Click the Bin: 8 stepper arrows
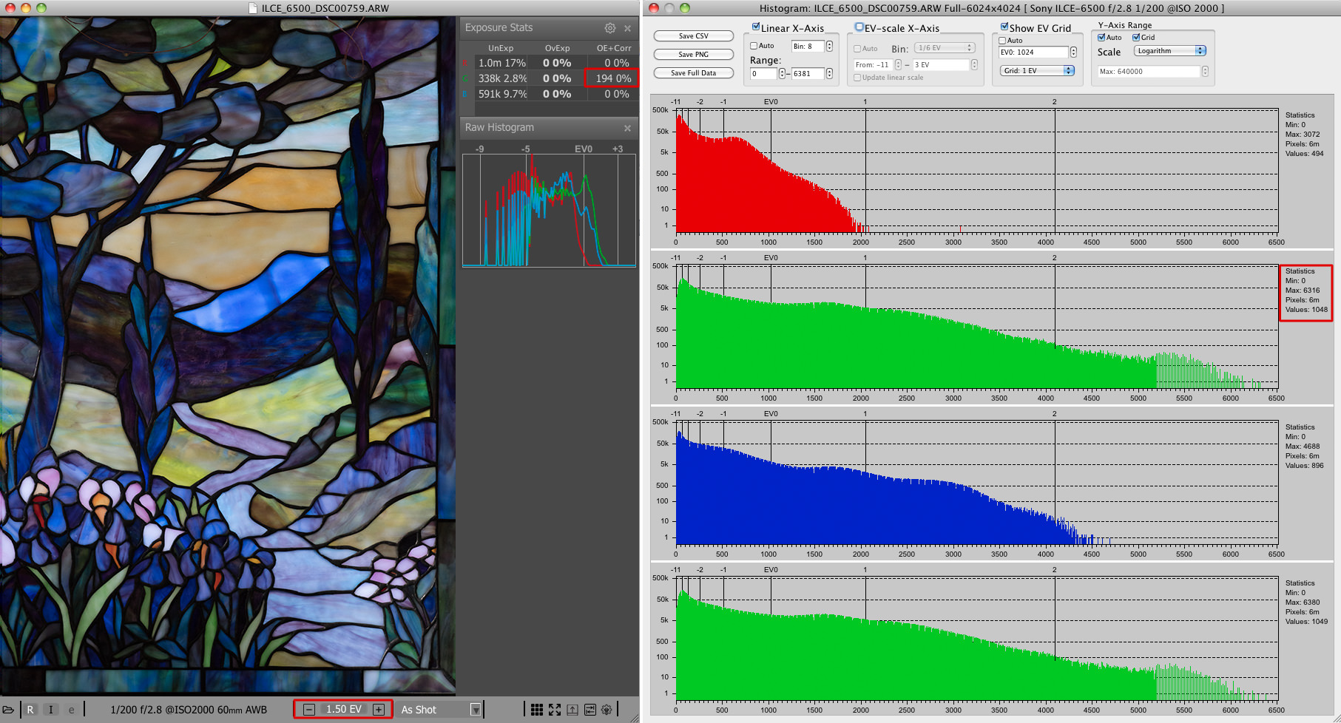Image resolution: width=1341 pixels, height=723 pixels. tap(829, 47)
